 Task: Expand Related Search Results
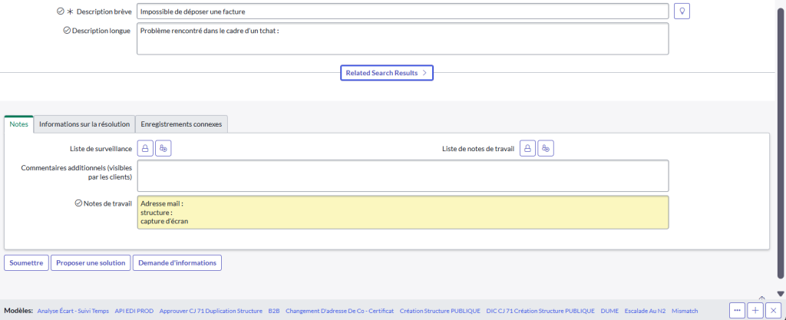[x=387, y=73]
